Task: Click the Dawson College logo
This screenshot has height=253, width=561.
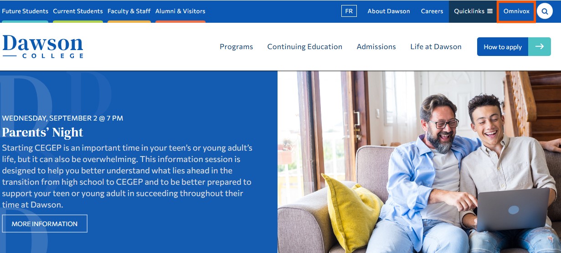Action: coord(43,46)
